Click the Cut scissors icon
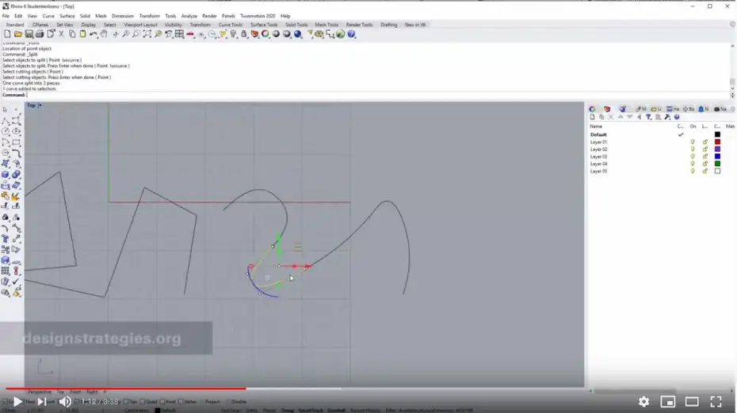 pos(61,34)
